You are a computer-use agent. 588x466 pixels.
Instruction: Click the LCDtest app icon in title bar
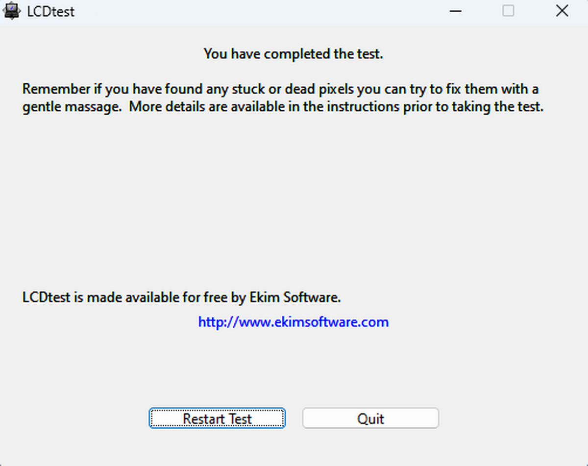[11, 11]
